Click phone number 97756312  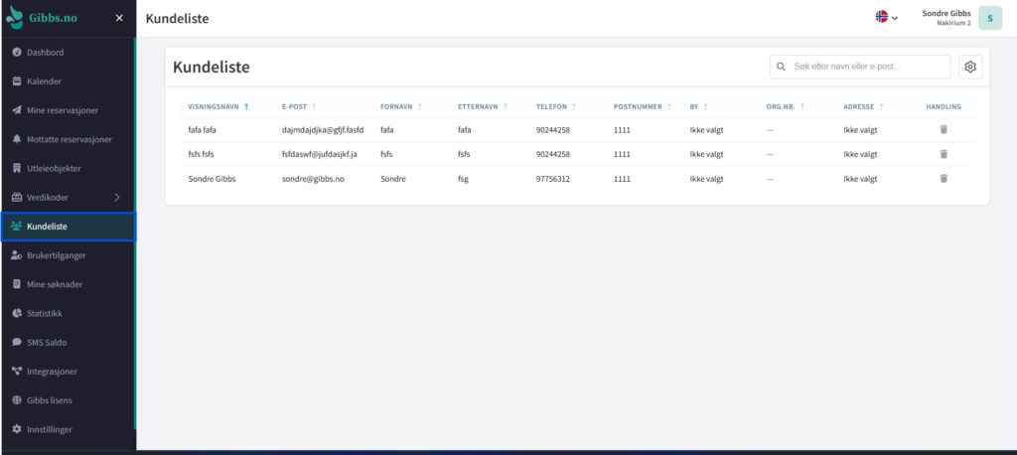pos(552,179)
